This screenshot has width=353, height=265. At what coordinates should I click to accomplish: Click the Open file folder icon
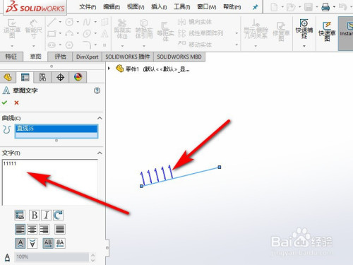tap(291, 7)
